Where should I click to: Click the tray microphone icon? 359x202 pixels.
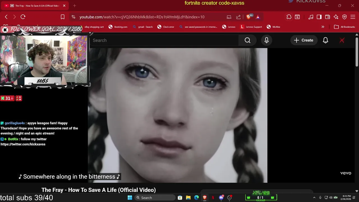[320, 198]
